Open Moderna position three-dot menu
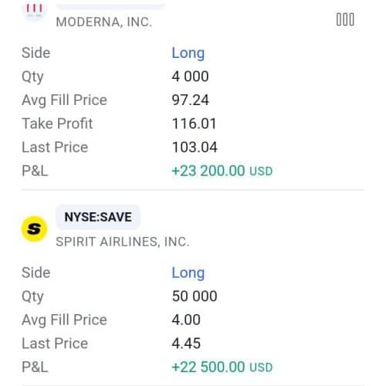 pos(345,19)
